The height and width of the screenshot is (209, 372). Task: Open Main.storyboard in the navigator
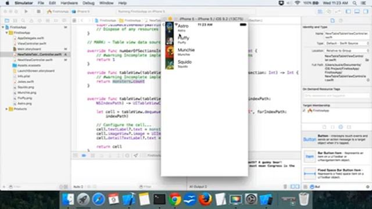click(29, 49)
